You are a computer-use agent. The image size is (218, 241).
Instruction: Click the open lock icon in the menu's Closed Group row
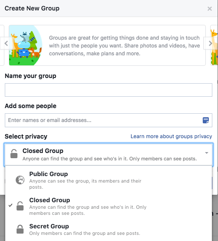pyautogui.click(x=20, y=206)
